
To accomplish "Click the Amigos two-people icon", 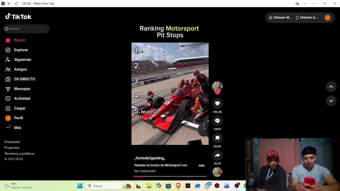I will click(x=8, y=69).
